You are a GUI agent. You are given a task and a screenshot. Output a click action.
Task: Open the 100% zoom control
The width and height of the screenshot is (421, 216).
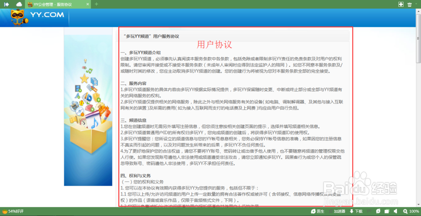click(x=411, y=211)
